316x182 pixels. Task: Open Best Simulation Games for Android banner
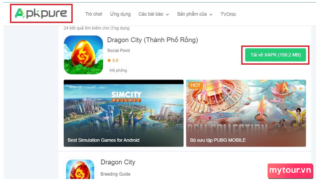[124, 113]
